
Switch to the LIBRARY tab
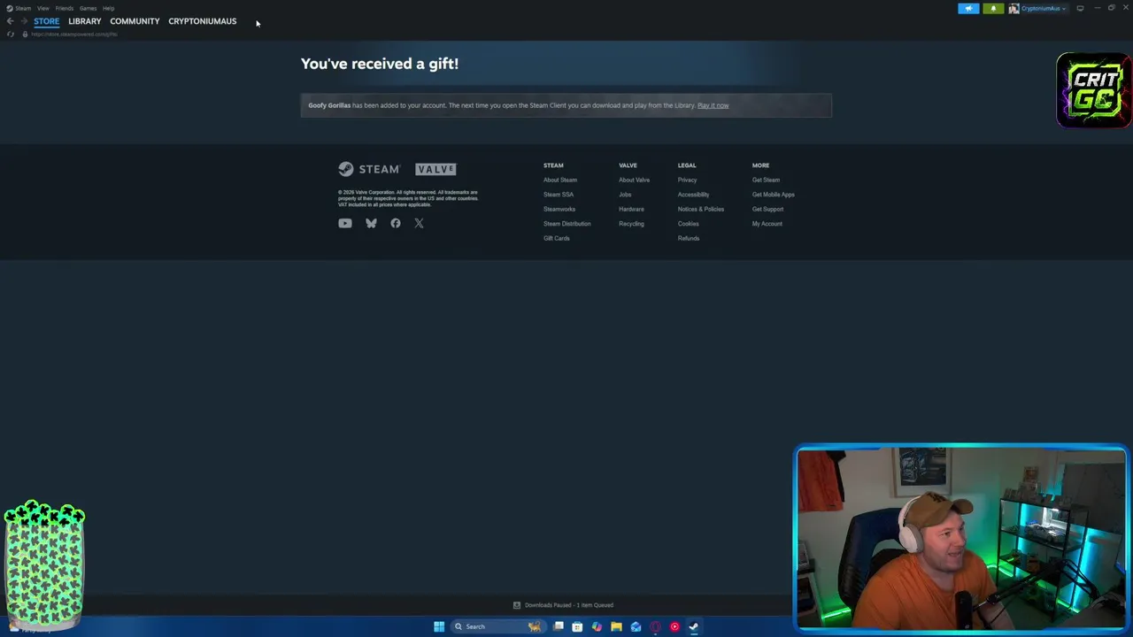click(85, 21)
